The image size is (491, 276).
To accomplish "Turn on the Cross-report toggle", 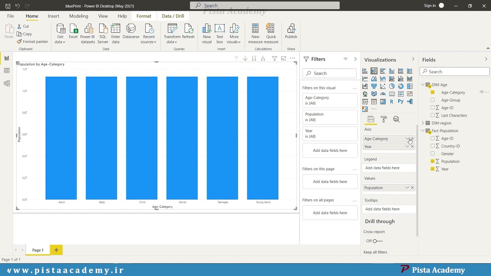I will coord(377,241).
